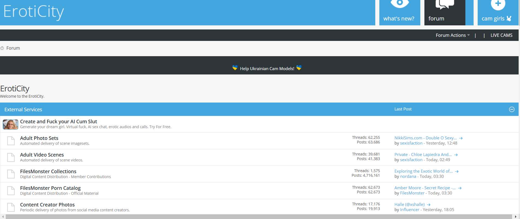Image resolution: width=520 pixels, height=219 pixels.
Task: Open Exploring the Exotic World post
Action: pos(424,171)
